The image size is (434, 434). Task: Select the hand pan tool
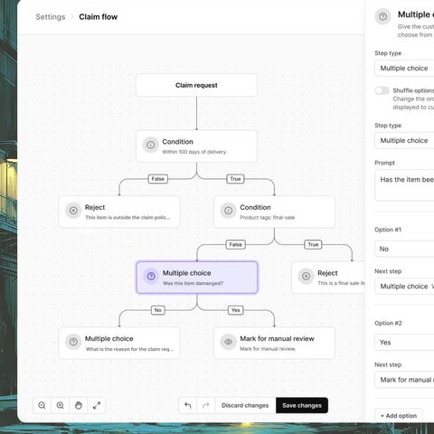pos(79,405)
